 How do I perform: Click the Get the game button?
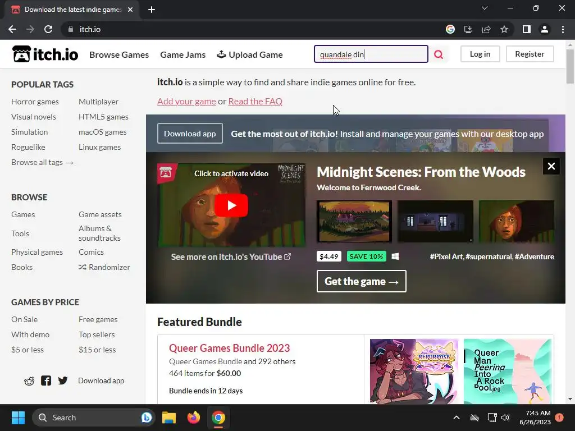tap(362, 281)
